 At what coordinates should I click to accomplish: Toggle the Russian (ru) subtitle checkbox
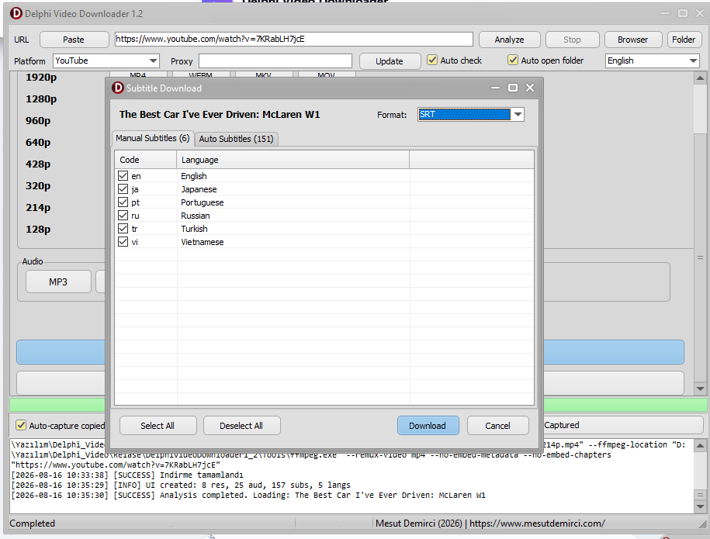[123, 215]
